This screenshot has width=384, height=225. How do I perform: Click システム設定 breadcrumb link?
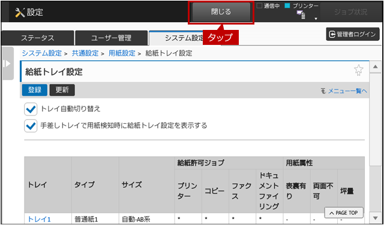[42, 53]
